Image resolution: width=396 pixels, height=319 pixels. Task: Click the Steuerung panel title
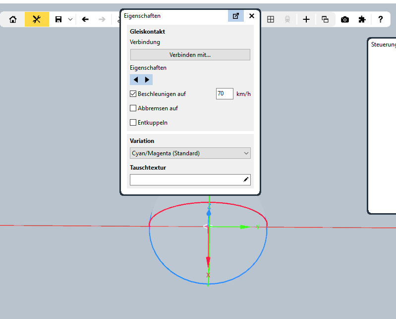[x=384, y=45]
